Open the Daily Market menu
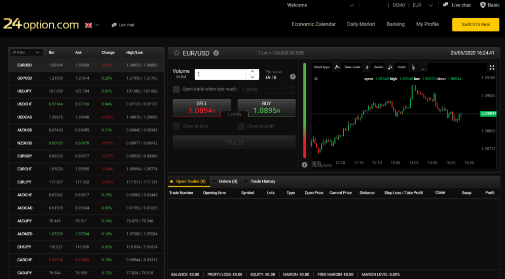This screenshot has width=505, height=279. click(x=361, y=25)
